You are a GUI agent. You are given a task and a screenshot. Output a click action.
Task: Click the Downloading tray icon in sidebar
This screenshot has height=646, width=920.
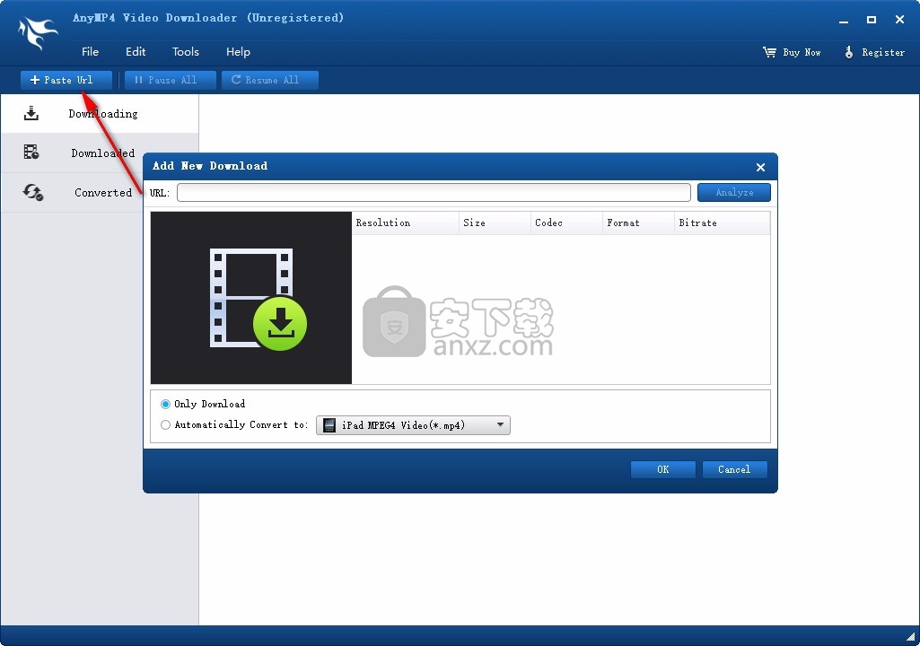pos(31,113)
